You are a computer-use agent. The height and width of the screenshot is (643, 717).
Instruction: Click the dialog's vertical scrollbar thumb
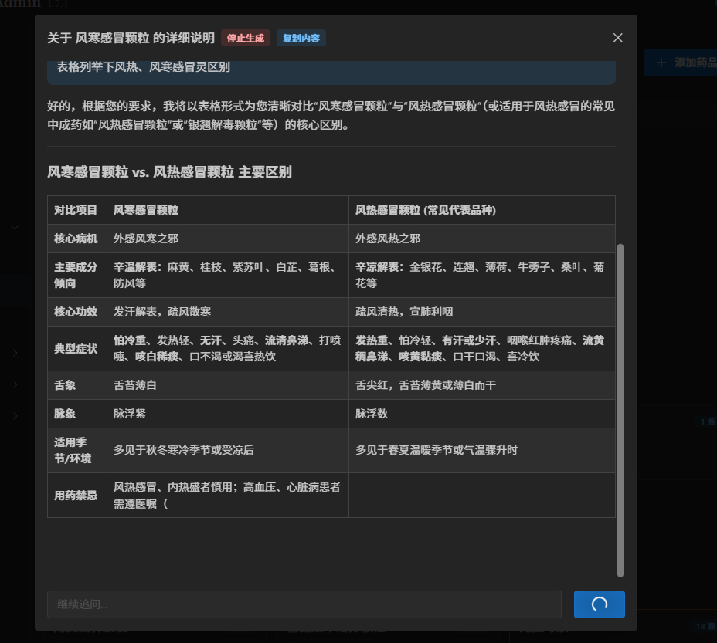[x=620, y=409]
